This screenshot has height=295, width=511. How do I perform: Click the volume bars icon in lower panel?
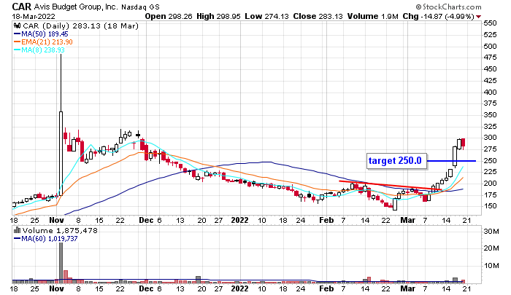pos(17,230)
